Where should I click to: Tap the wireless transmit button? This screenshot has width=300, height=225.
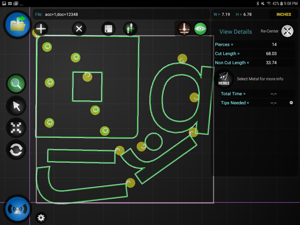click(x=18, y=209)
